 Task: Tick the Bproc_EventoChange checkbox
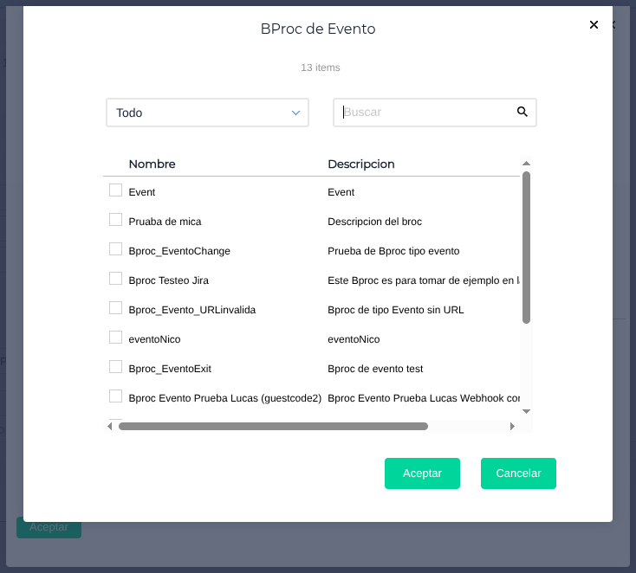[x=115, y=248]
